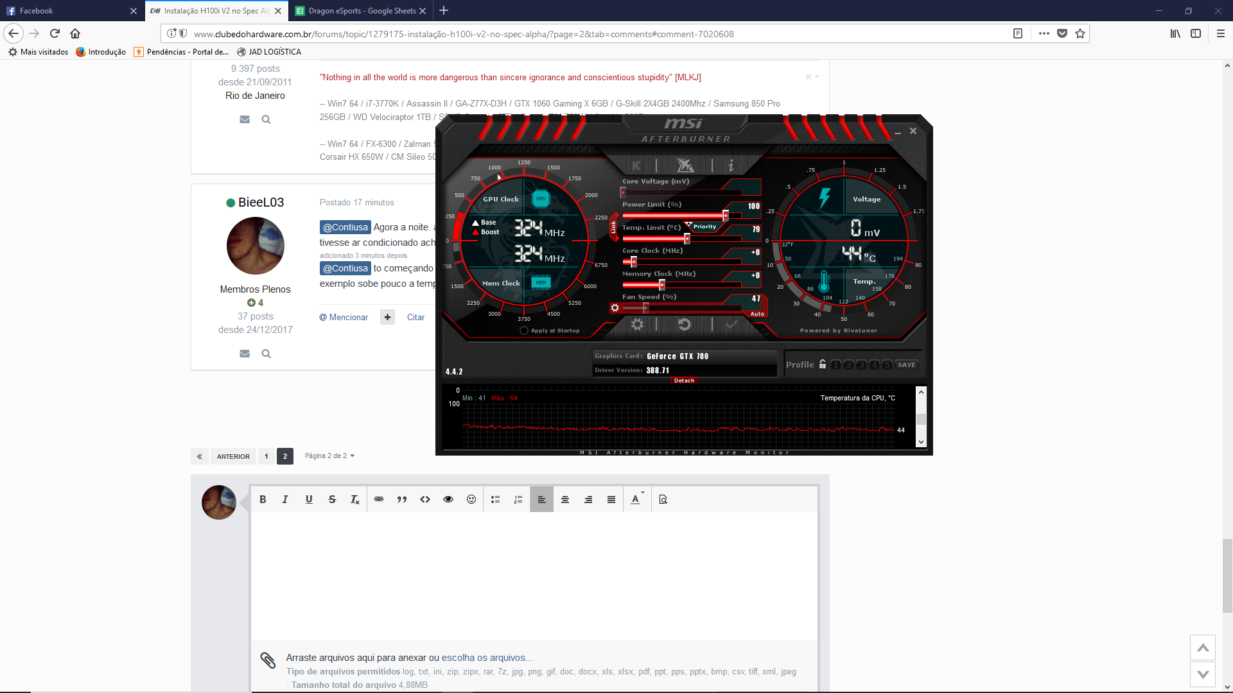The width and height of the screenshot is (1233, 693).
Task: Align text right in editor
Action: pyautogui.click(x=588, y=499)
